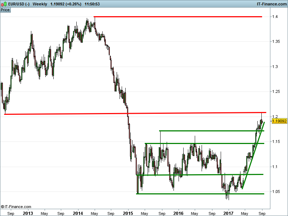Click the 2013 year label on time axis
Image resolution: width=288 pixels, height=216 pixels.
pyautogui.click(x=28, y=213)
